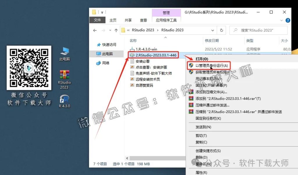Click the up-one-level arrow in Explorer
The height and width of the screenshot is (175, 298).
[116, 30]
